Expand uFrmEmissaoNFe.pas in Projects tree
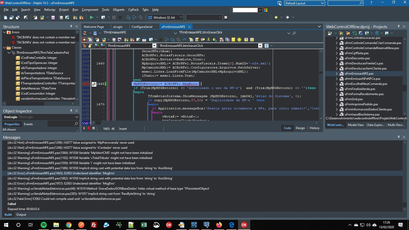The width and height of the screenshot is (409, 230). coord(337,74)
